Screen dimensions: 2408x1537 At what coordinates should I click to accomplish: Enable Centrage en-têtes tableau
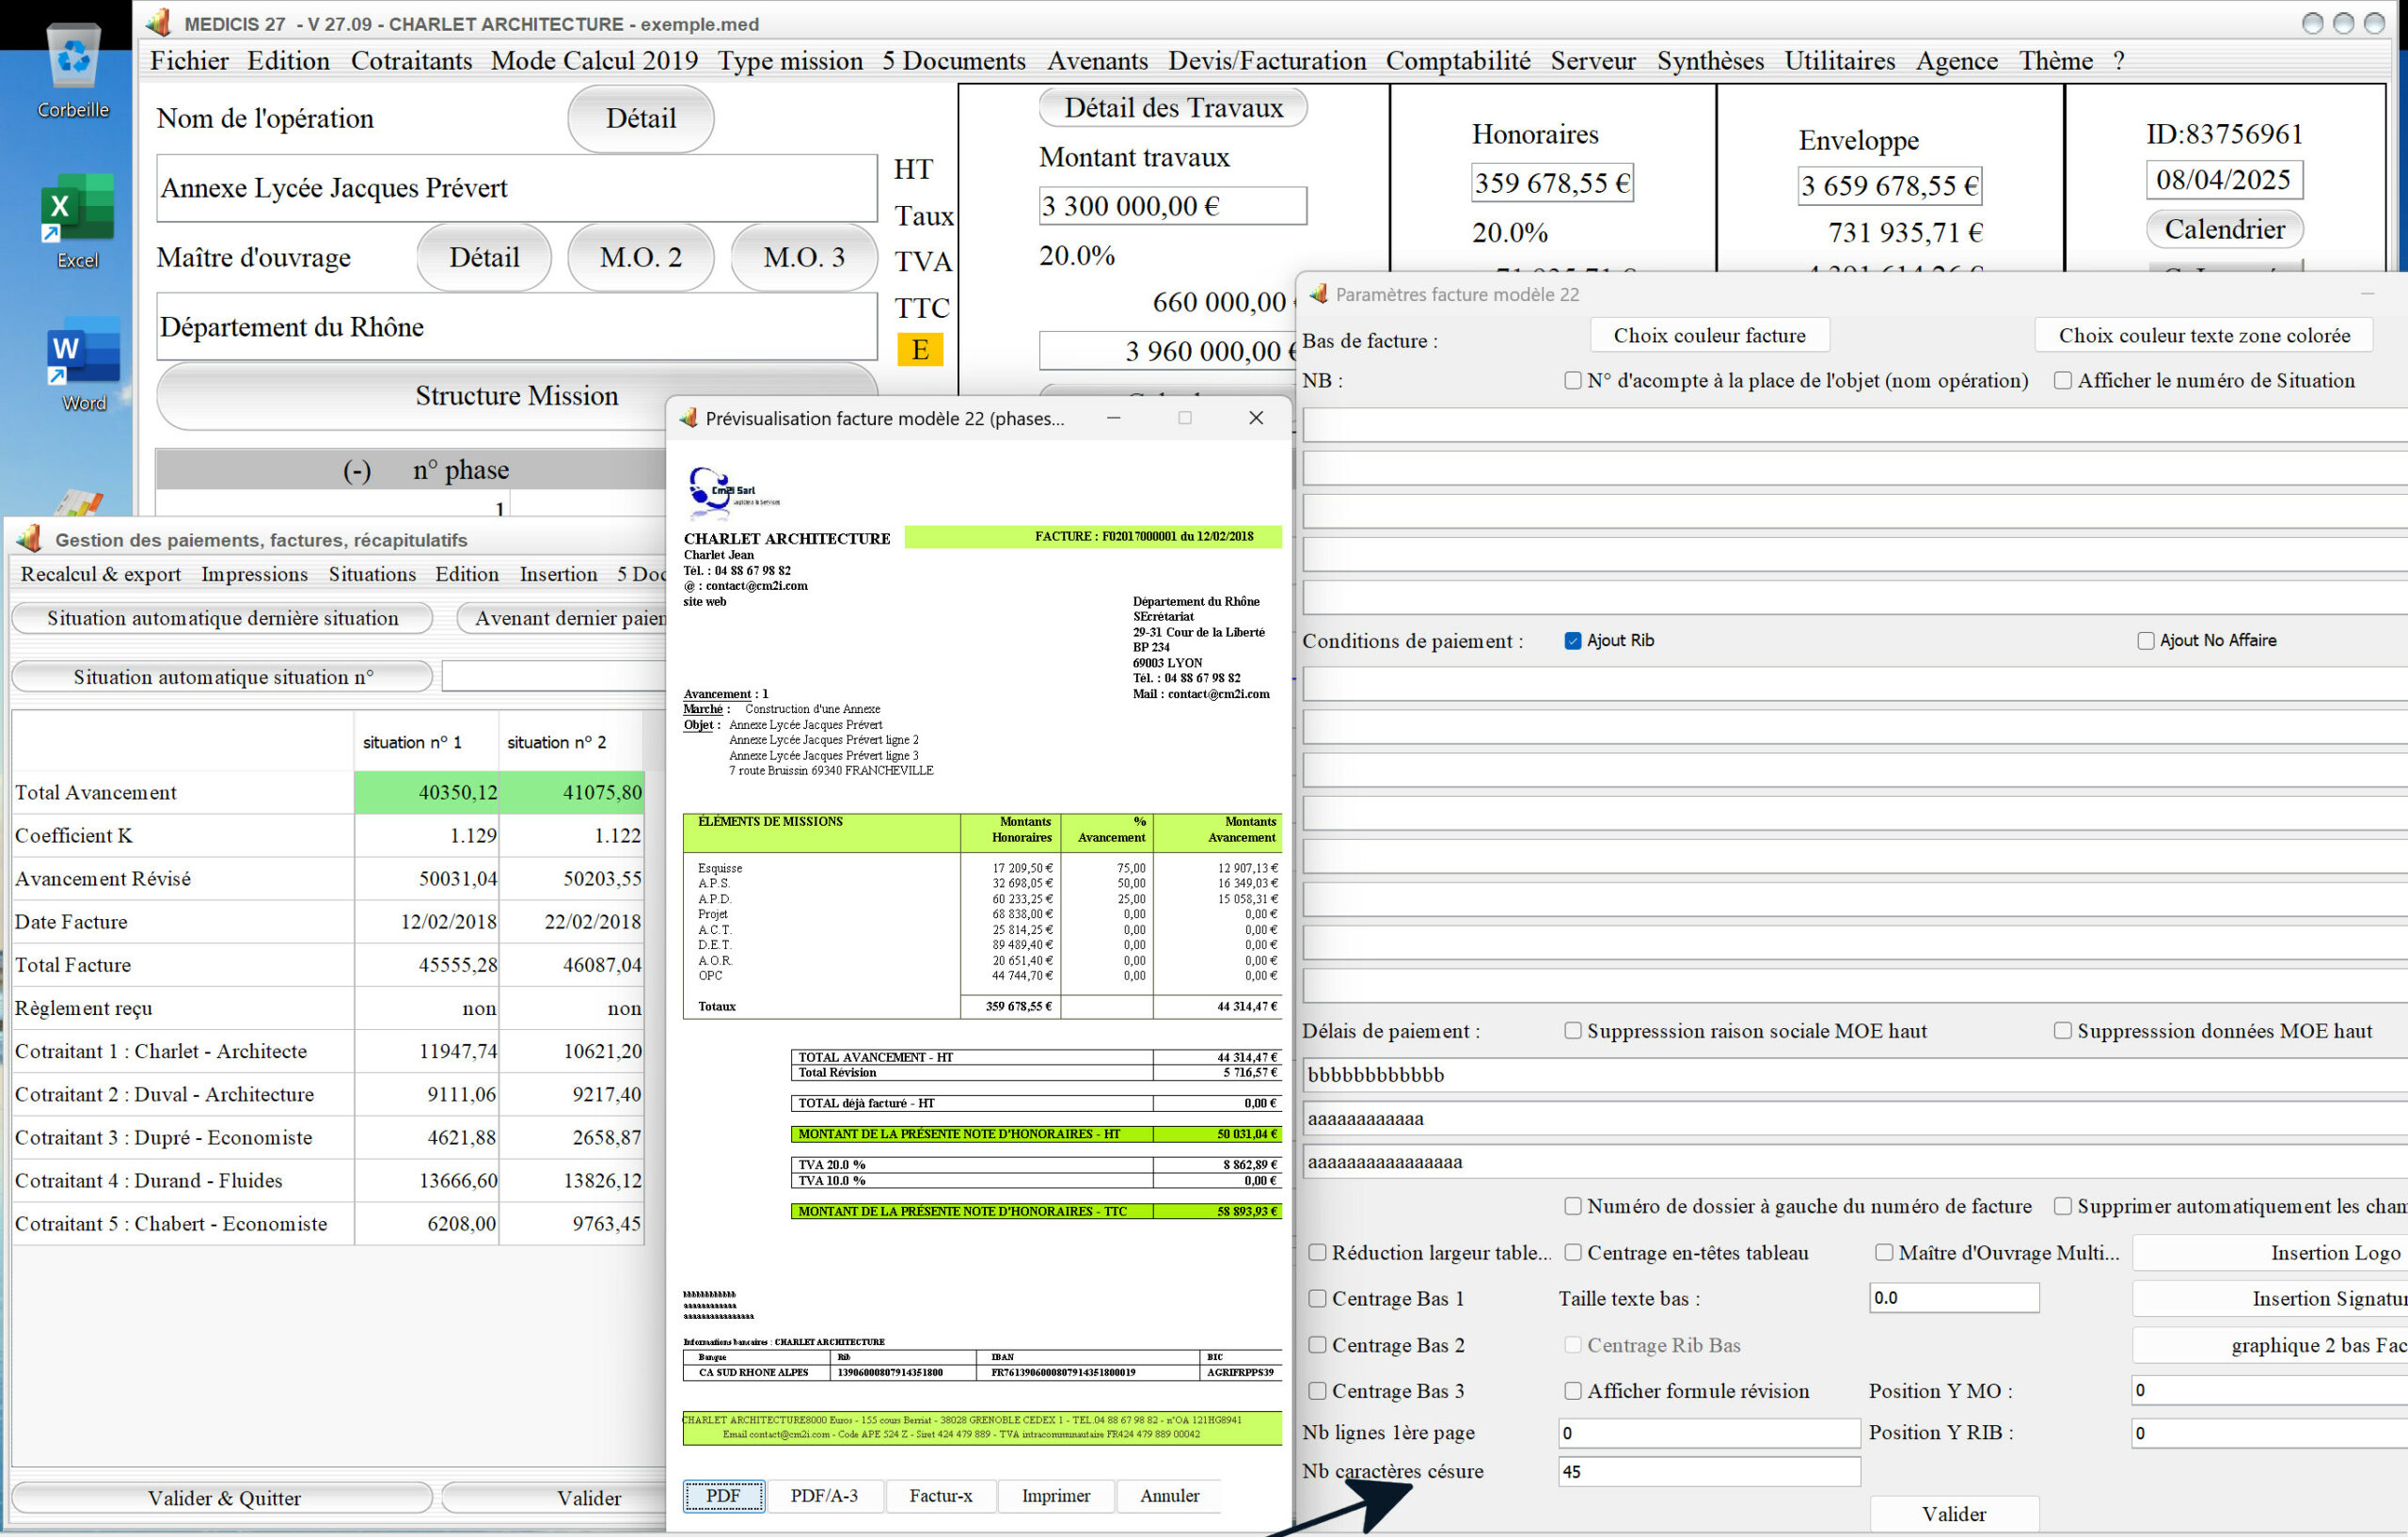tap(1573, 1252)
